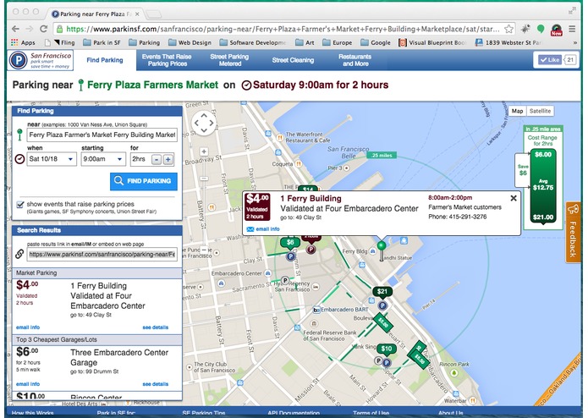This screenshot has height=418, width=588.
Task: Switch map to Satellite view
Action: pyautogui.click(x=540, y=111)
